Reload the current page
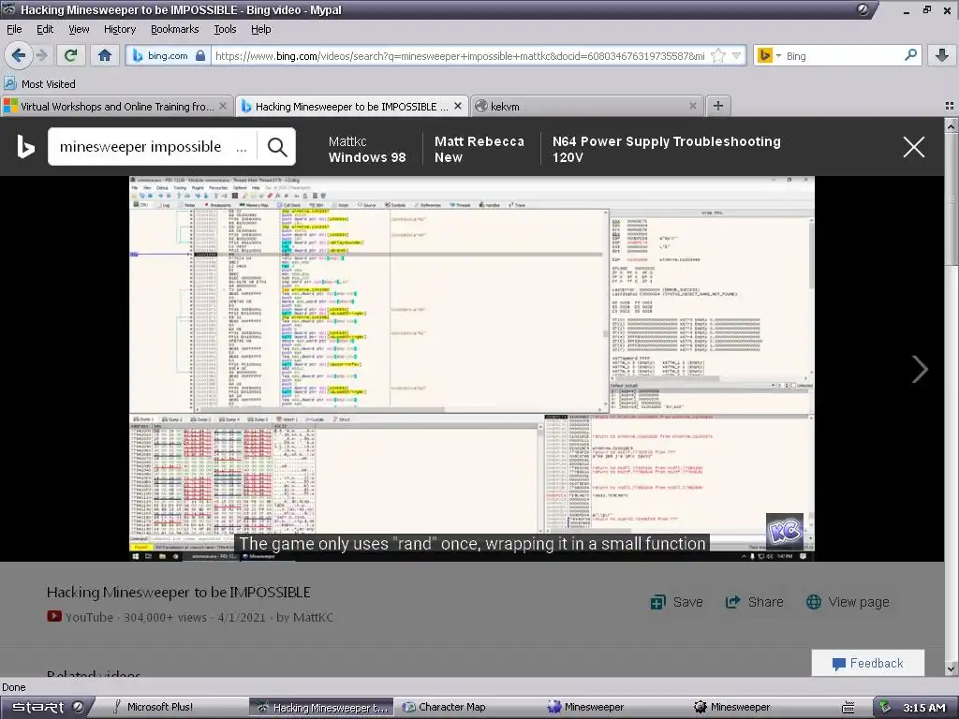 click(x=70, y=55)
